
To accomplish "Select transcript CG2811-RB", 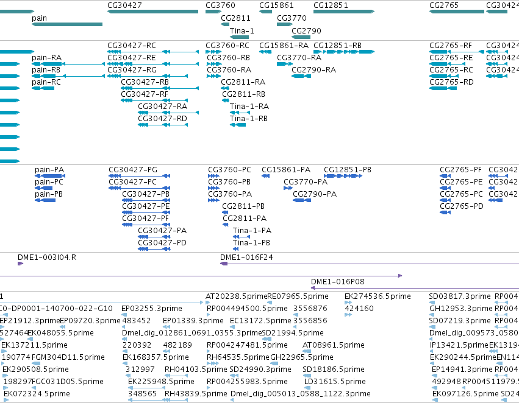I will click(226, 101).
